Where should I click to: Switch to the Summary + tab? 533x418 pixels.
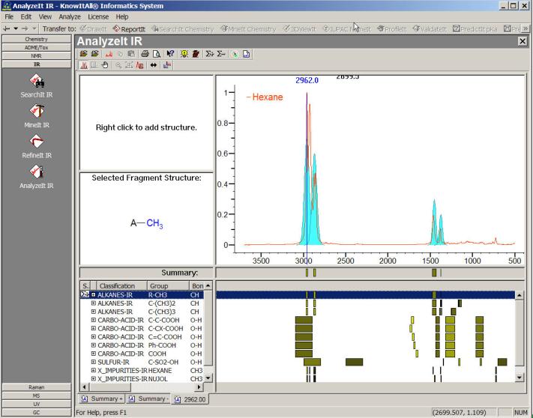coord(102,399)
